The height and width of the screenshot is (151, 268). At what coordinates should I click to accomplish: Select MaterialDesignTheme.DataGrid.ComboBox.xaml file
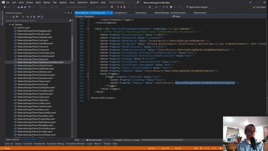[40, 62]
